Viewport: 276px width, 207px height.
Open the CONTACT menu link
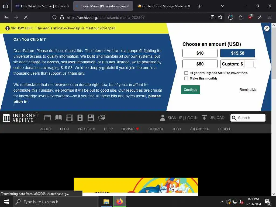tap(156, 129)
